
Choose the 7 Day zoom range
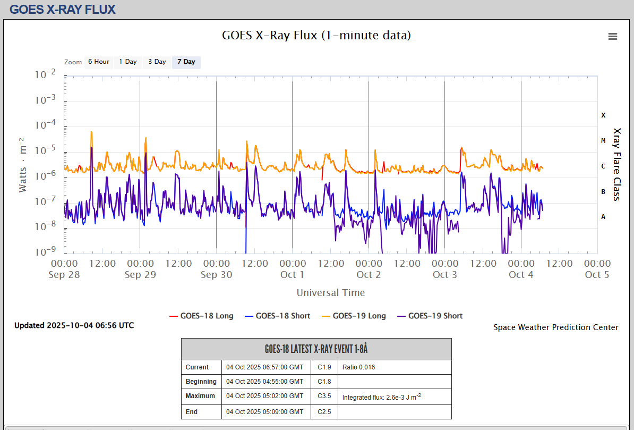[x=186, y=62]
